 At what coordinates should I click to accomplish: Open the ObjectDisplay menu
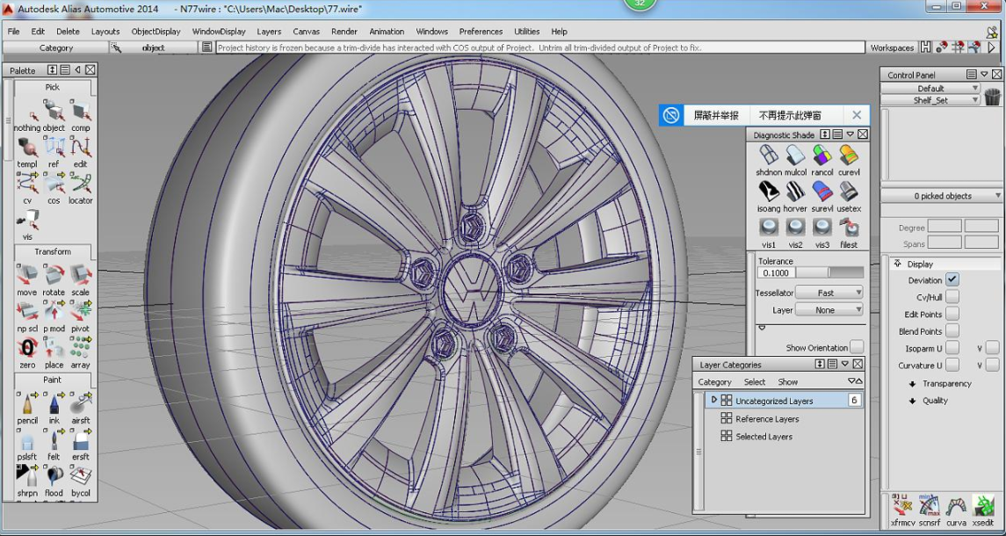click(x=156, y=32)
